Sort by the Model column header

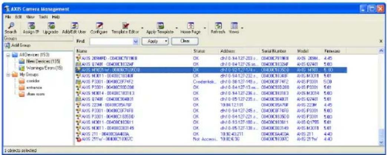pyautogui.click(x=309, y=51)
